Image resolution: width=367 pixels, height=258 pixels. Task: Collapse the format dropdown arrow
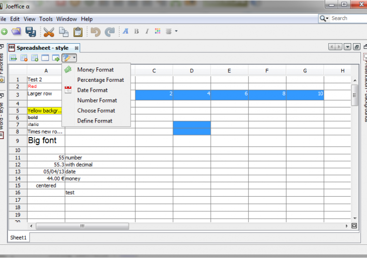74,58
